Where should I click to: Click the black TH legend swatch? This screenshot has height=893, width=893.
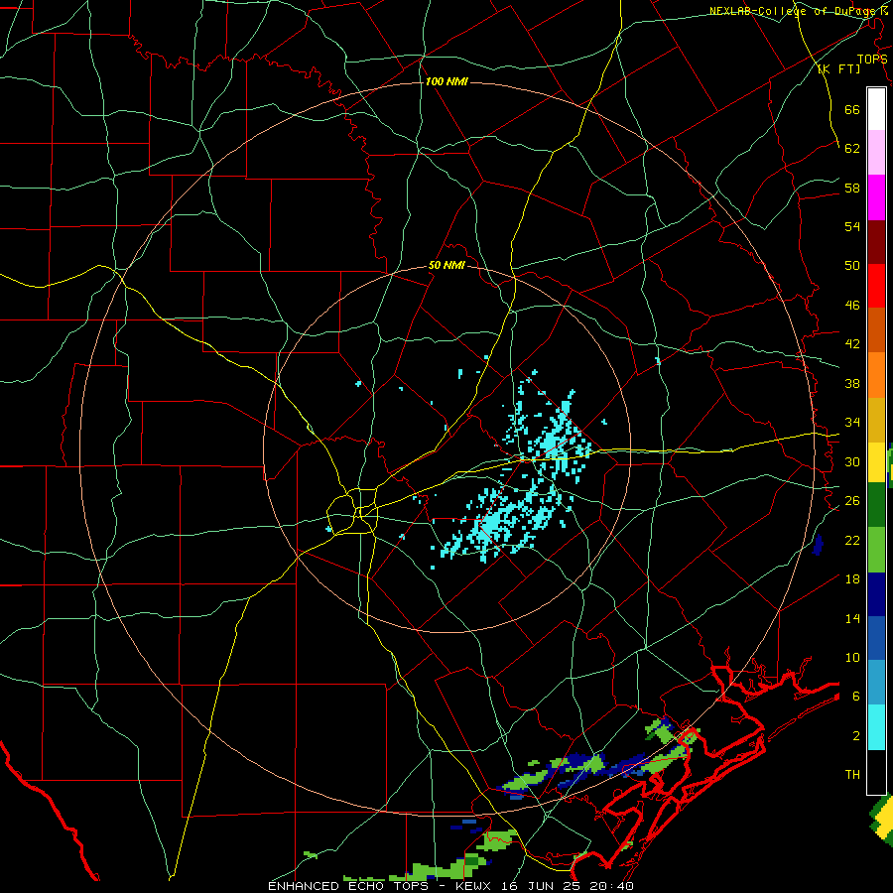[876, 772]
